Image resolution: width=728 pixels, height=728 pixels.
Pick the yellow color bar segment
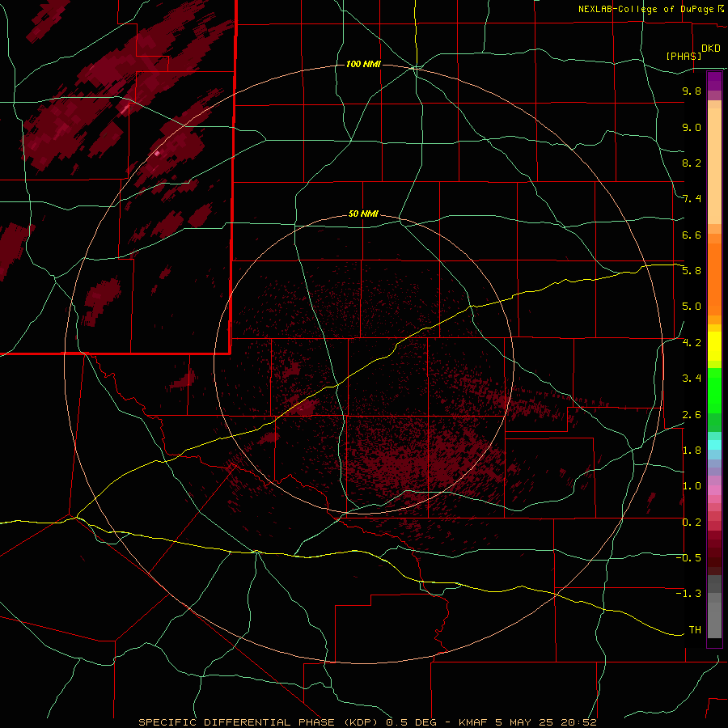coord(714,346)
